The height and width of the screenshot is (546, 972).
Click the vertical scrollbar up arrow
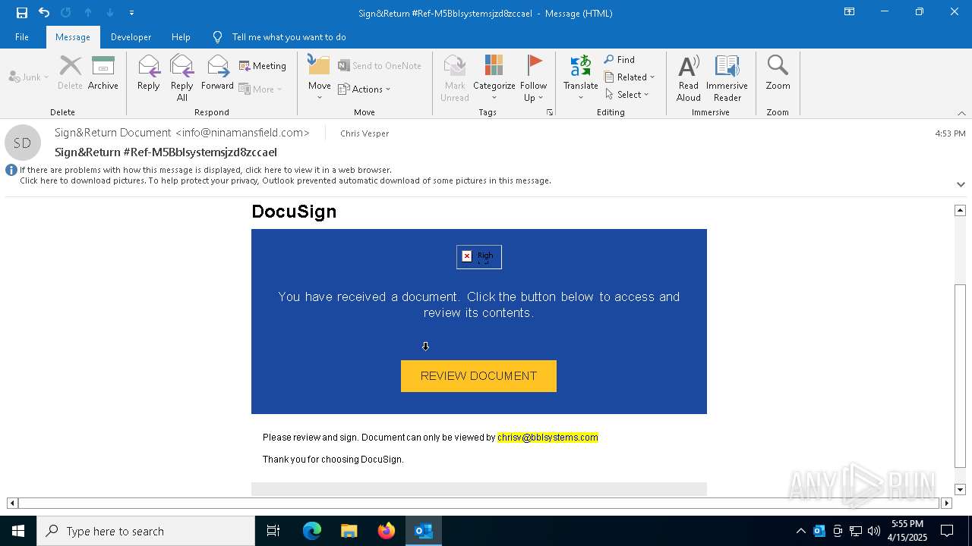[x=960, y=210]
